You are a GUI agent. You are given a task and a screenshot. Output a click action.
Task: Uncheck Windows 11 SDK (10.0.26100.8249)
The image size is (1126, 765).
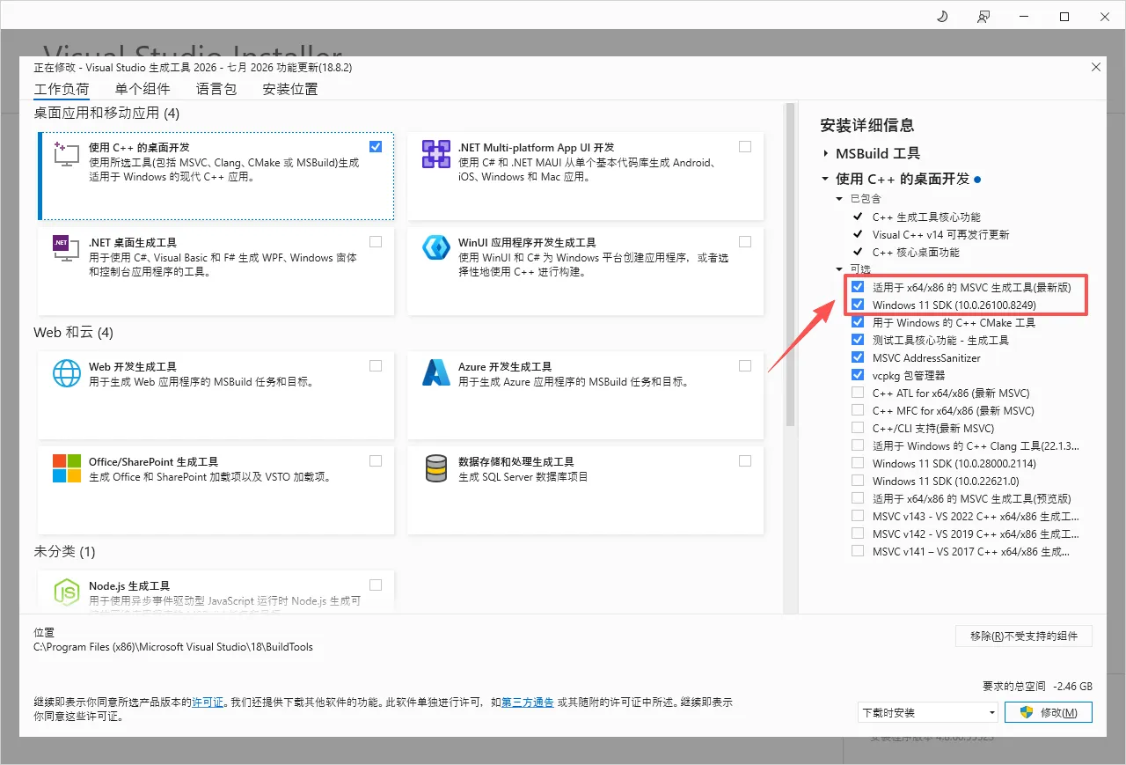pos(858,305)
